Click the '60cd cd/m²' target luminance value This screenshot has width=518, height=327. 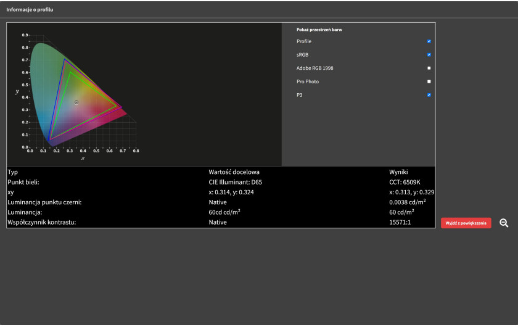pyautogui.click(x=224, y=212)
